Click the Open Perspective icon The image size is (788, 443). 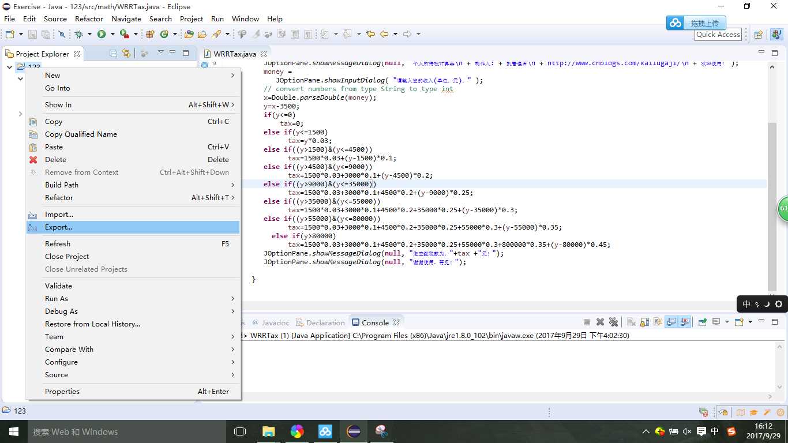759,35
